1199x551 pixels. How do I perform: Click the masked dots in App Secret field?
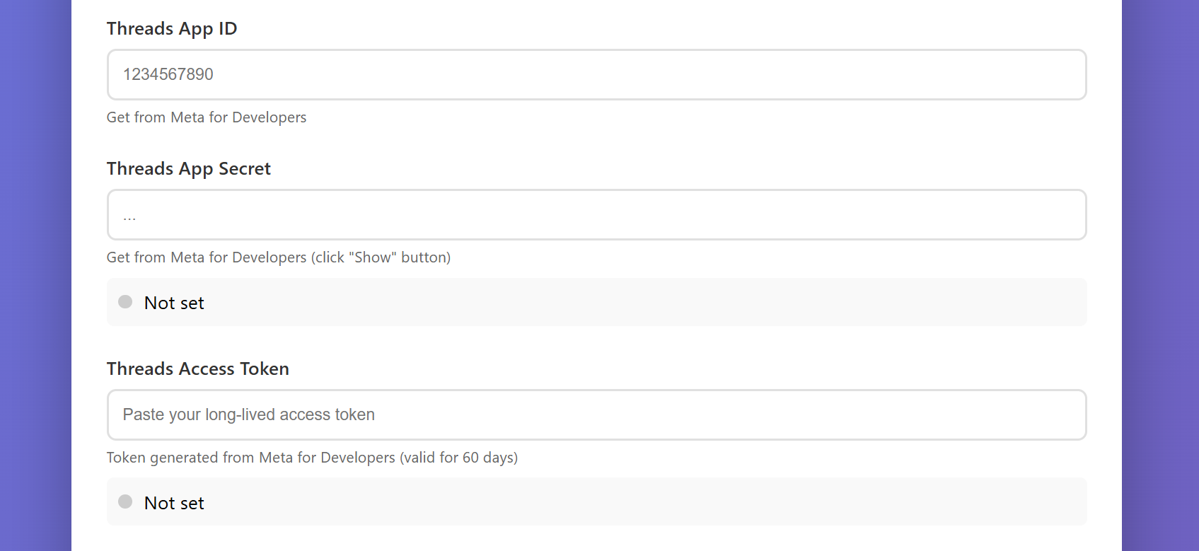pos(129,214)
